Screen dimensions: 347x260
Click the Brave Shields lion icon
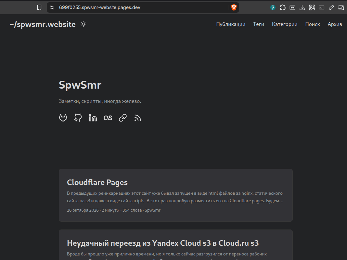(234, 7)
